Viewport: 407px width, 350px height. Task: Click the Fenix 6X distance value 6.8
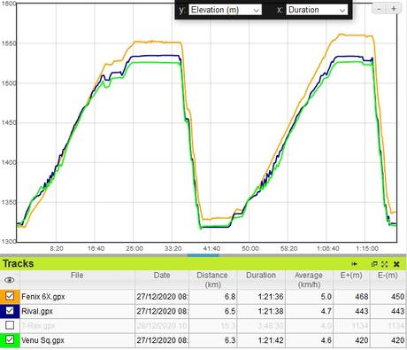click(230, 297)
